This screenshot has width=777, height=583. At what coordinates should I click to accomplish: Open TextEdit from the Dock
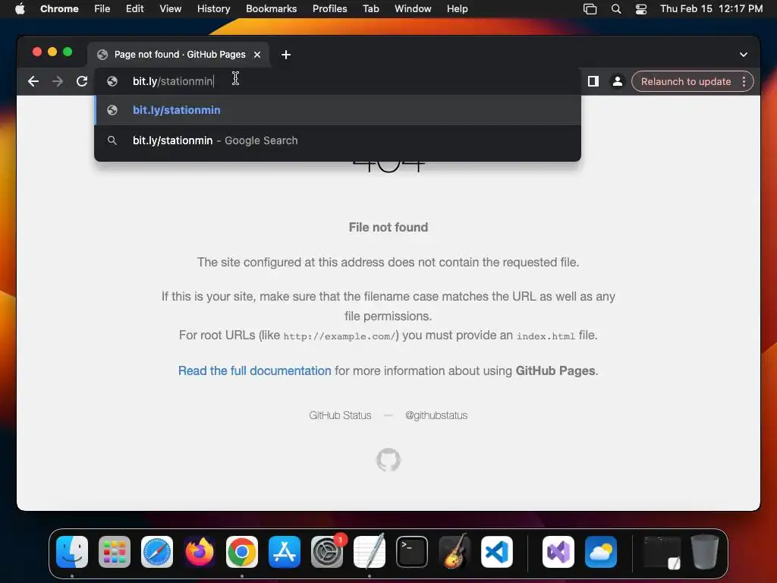[370, 552]
